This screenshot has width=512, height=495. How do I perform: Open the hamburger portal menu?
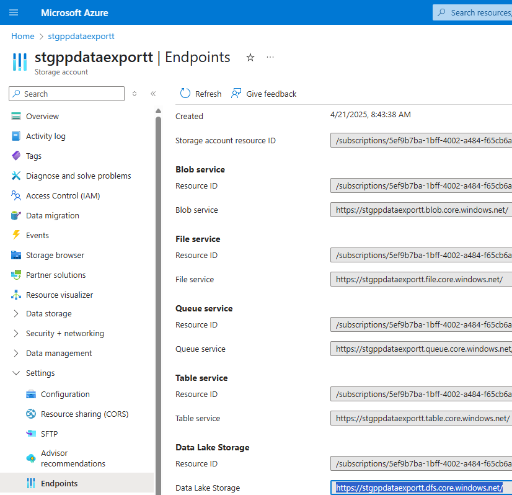click(x=14, y=12)
